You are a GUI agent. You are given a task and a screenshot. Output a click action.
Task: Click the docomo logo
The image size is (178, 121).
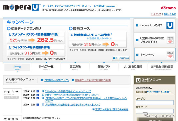coord(168,8)
